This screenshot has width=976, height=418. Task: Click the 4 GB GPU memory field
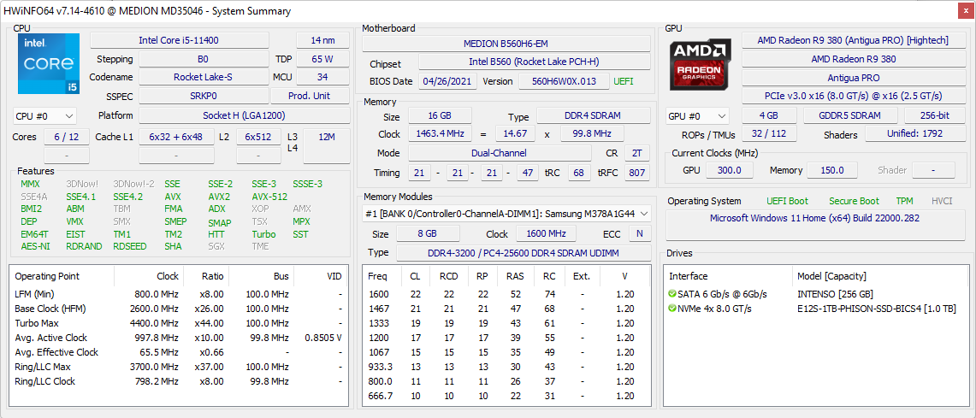click(x=769, y=115)
